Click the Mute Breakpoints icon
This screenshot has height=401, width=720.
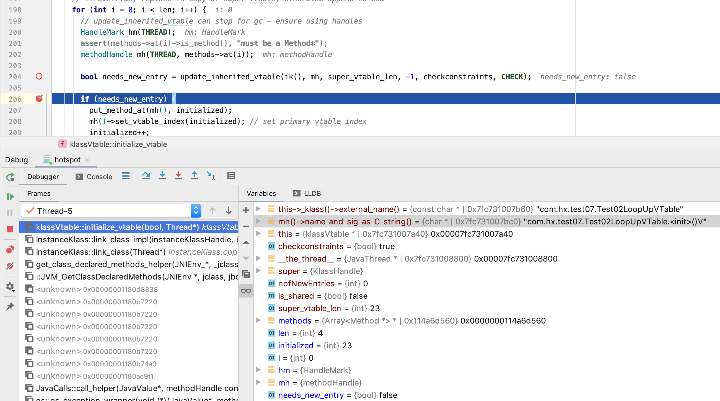tap(10, 266)
